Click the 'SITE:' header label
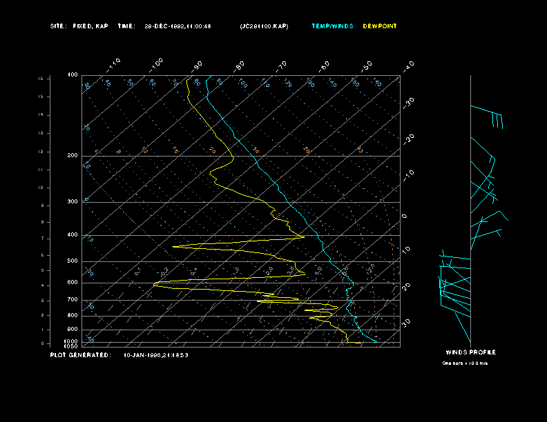Screen dimensions: 547x422 (x=58, y=26)
